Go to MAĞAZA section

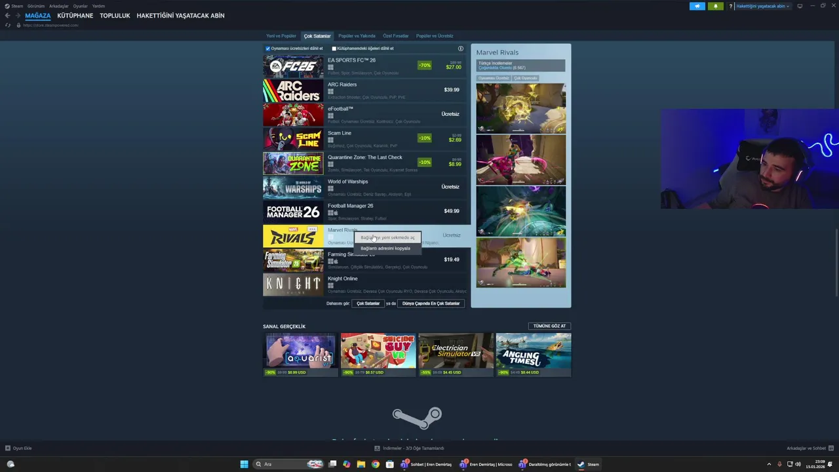pos(37,16)
